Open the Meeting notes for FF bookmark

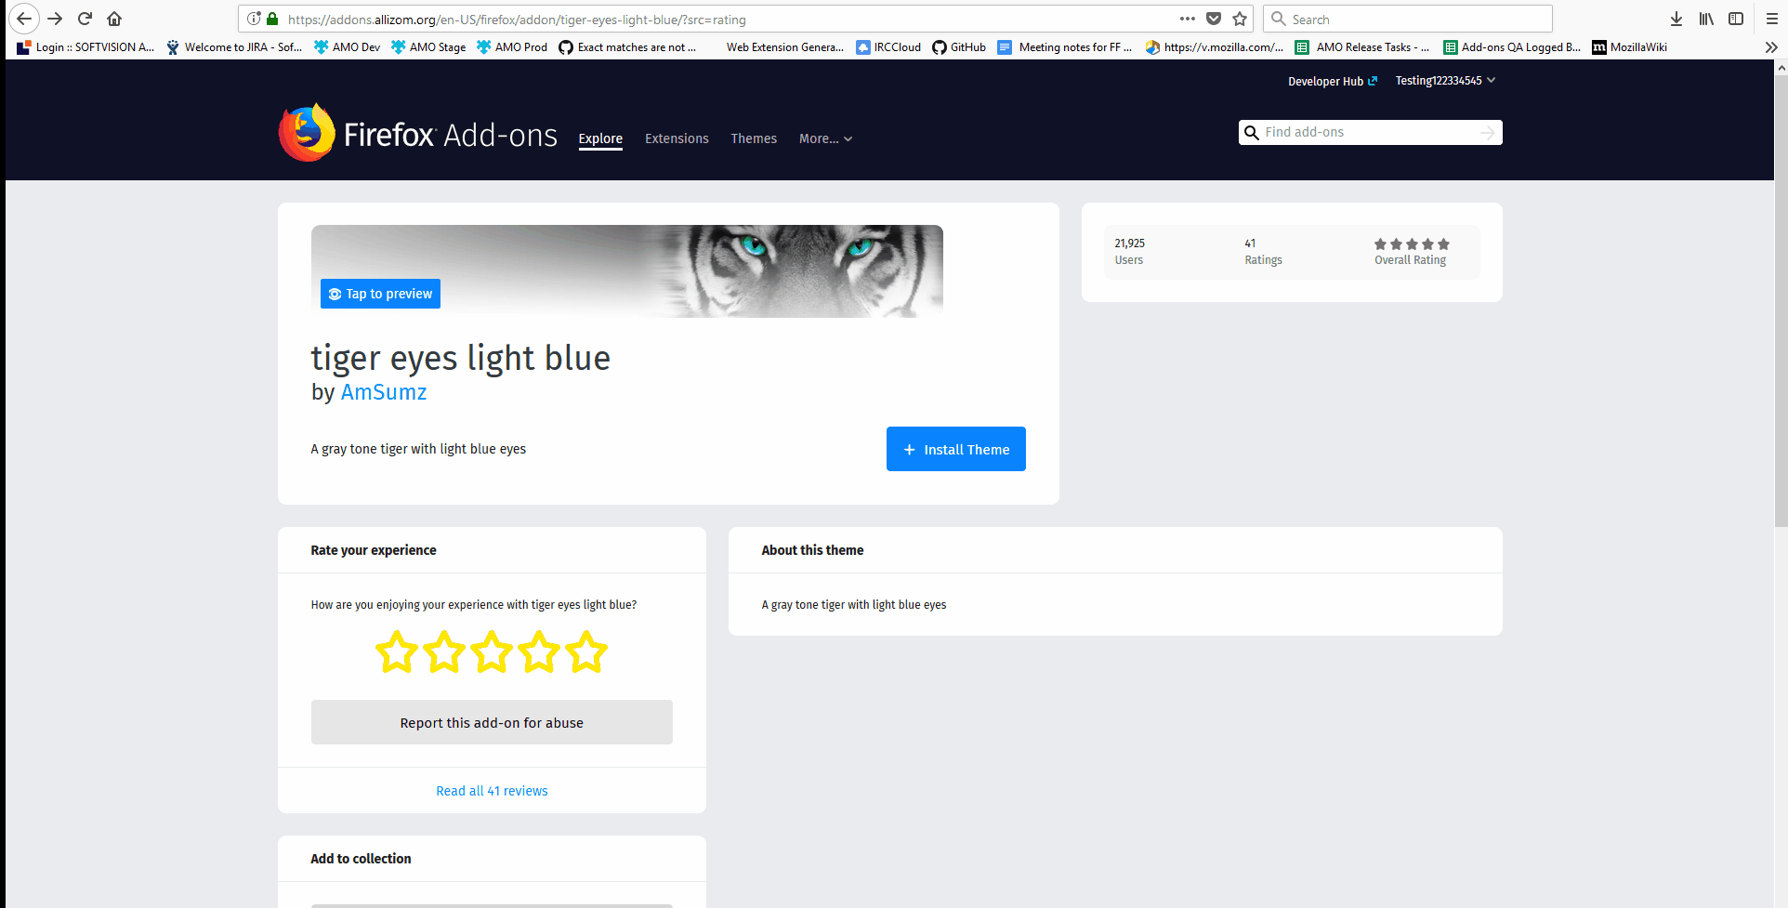[1065, 47]
